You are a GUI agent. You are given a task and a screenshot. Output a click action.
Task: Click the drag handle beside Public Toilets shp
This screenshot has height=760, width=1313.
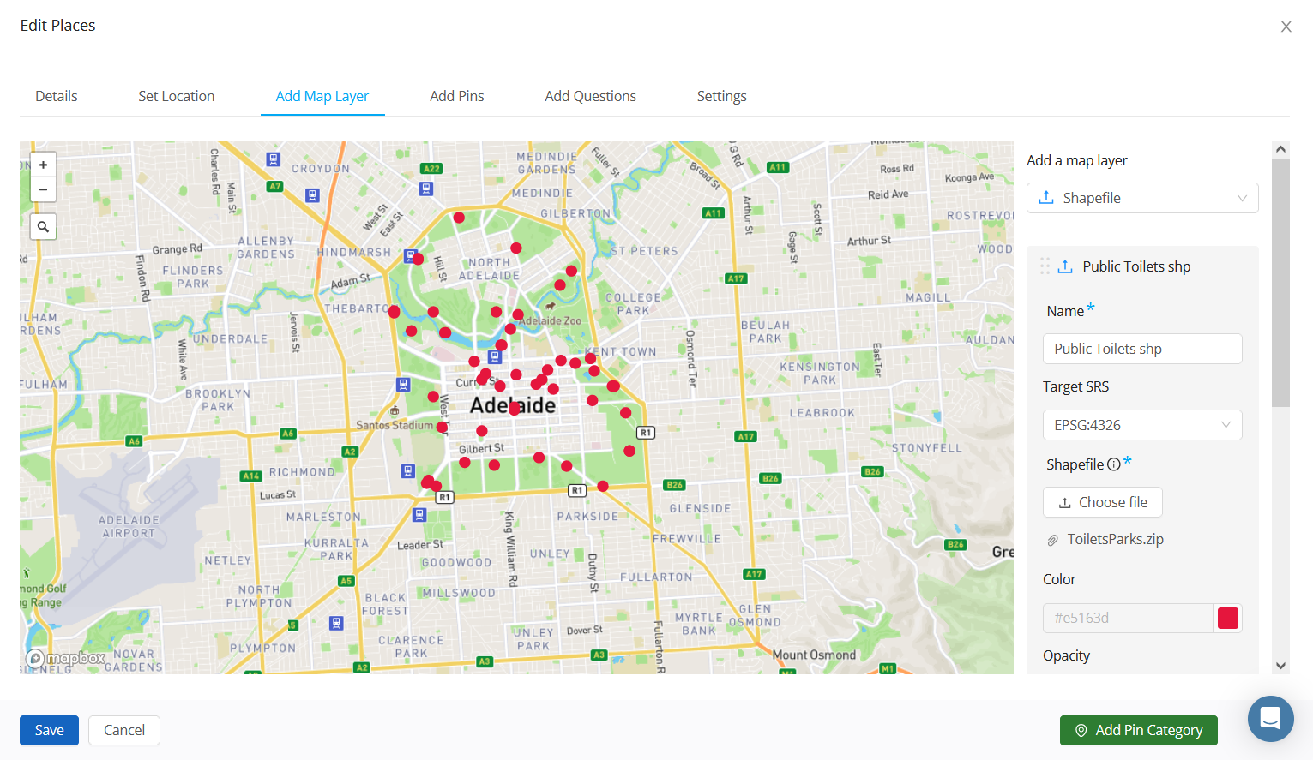(x=1045, y=266)
